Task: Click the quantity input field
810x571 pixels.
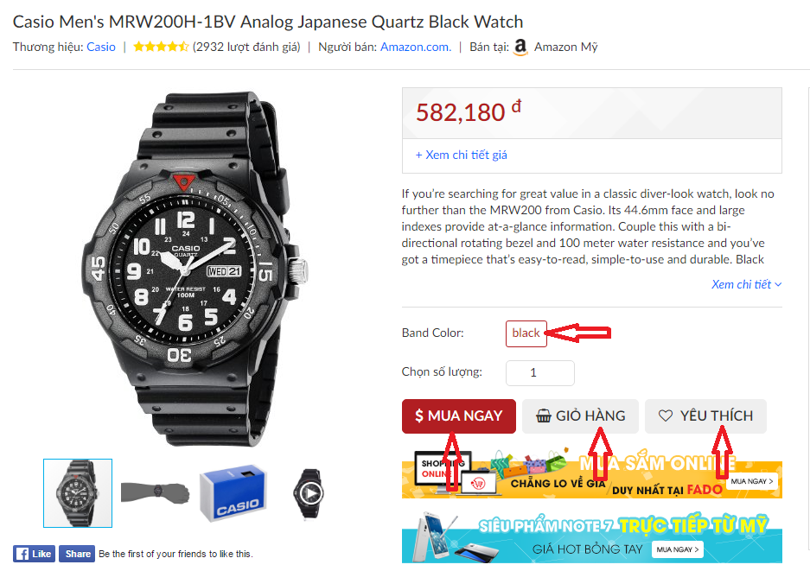Action: (x=539, y=373)
